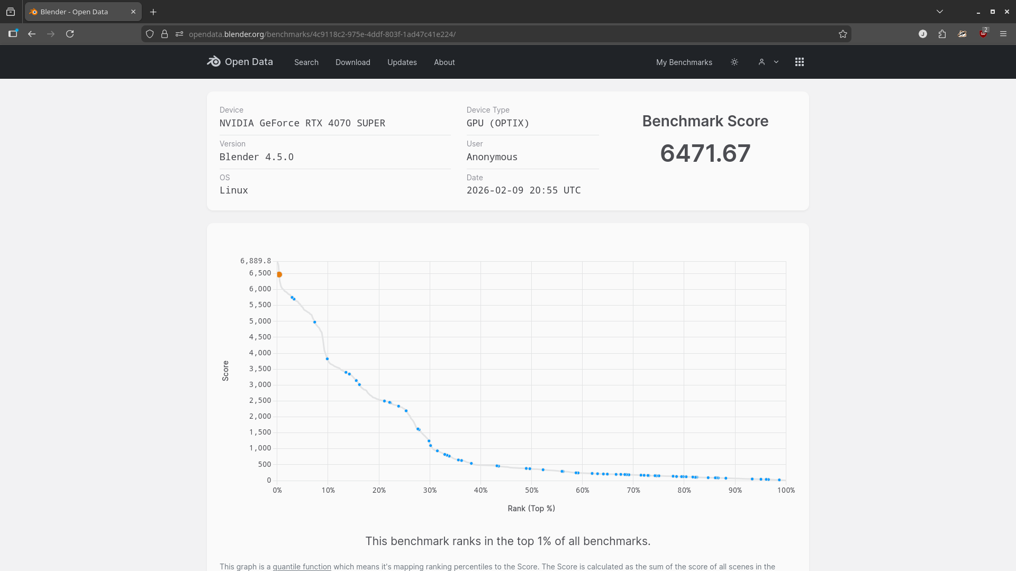Click the URL address bar
Viewport: 1016px width, 571px height.
point(476,34)
